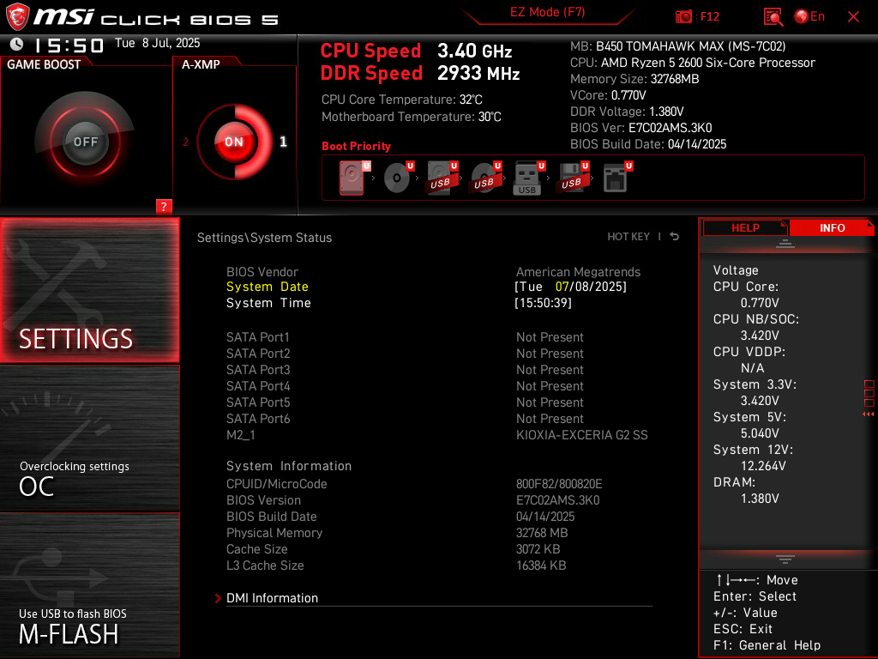Click the MSI dragon shield logo
878x659 pixels.
pos(17,17)
